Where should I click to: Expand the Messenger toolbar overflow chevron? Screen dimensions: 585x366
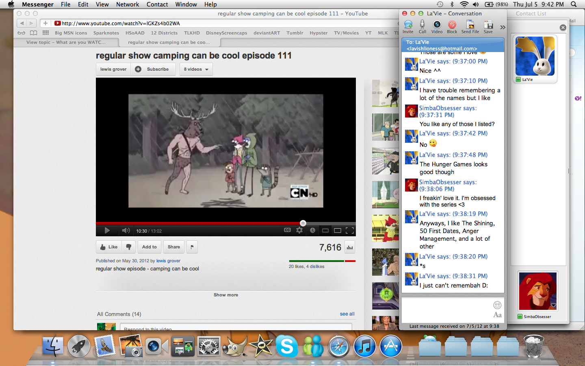[503, 27]
